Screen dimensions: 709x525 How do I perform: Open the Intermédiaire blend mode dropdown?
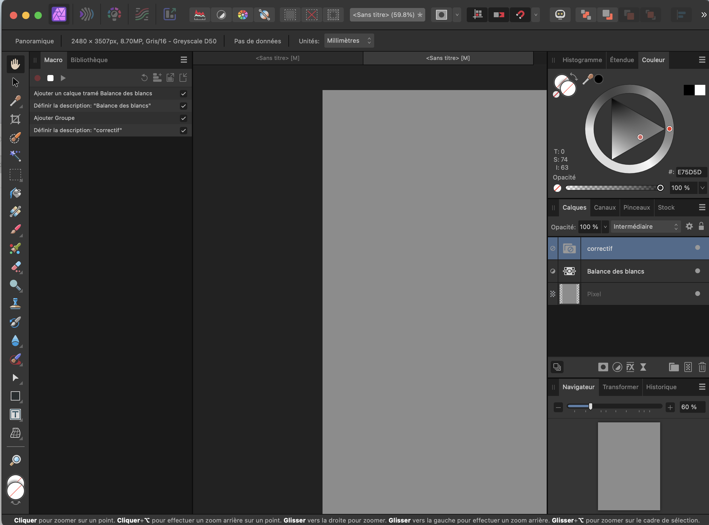(645, 227)
